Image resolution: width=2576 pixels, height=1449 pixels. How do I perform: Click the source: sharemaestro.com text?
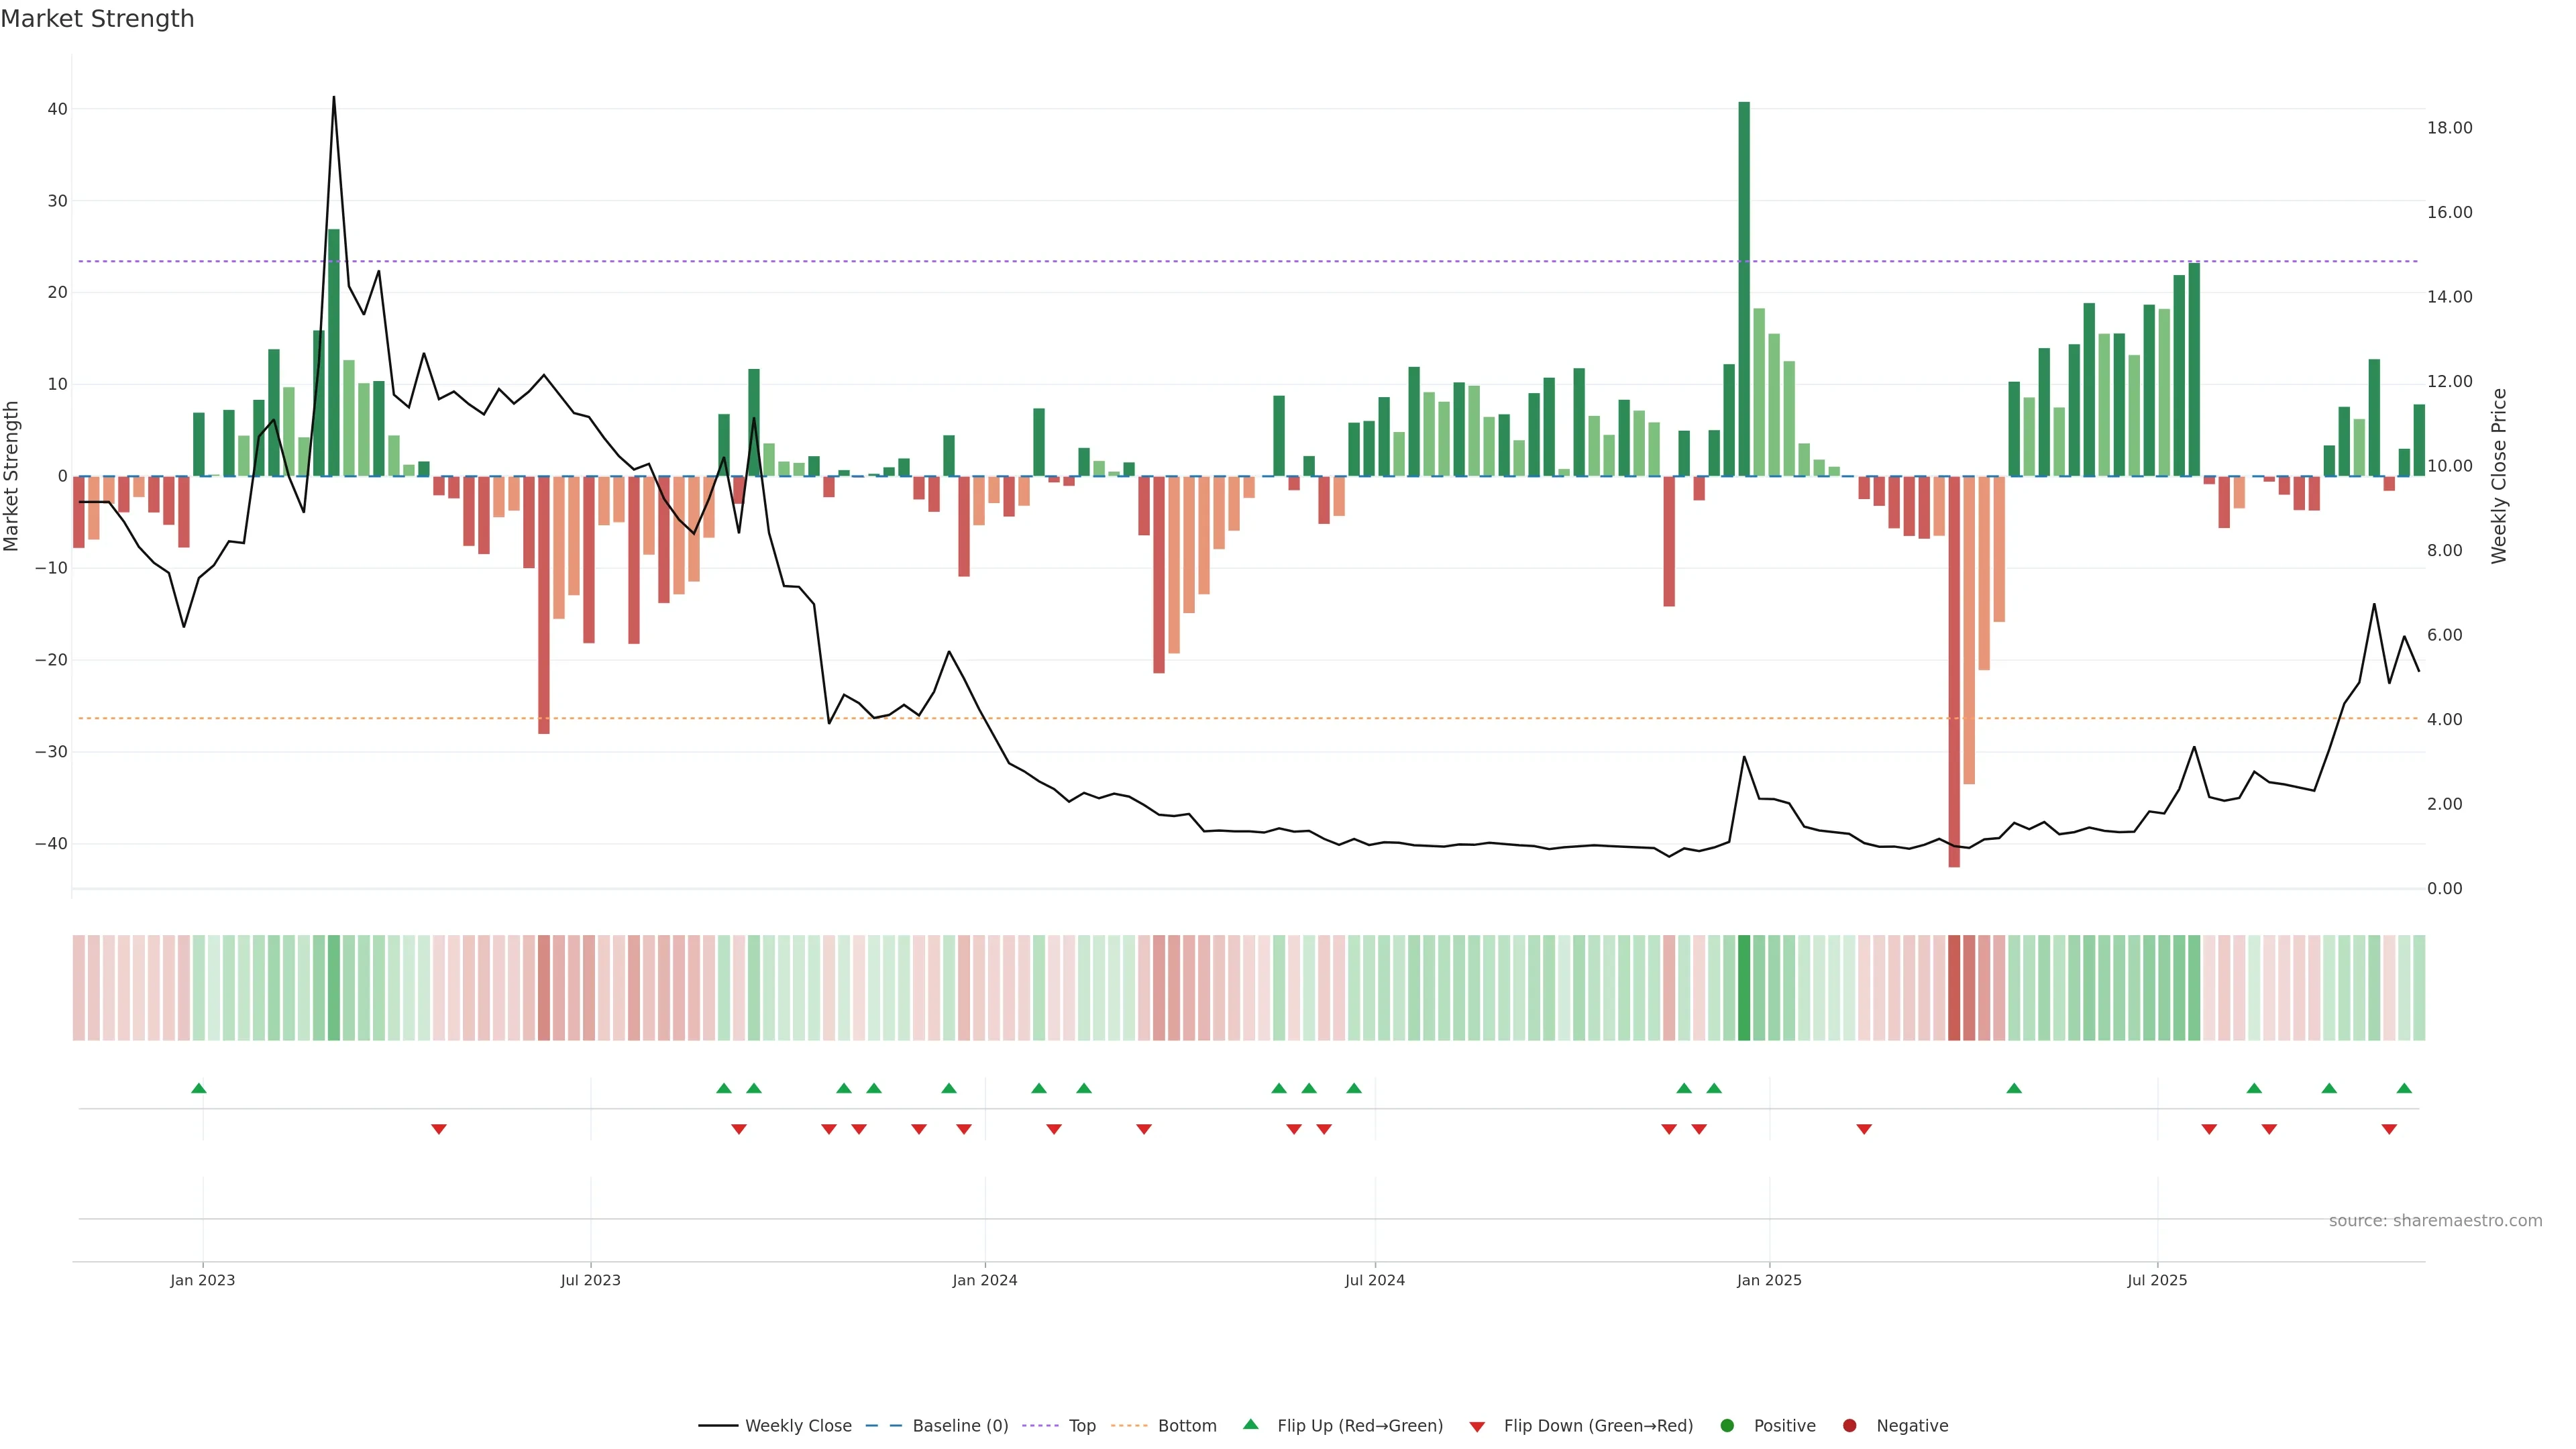[x=2435, y=1221]
